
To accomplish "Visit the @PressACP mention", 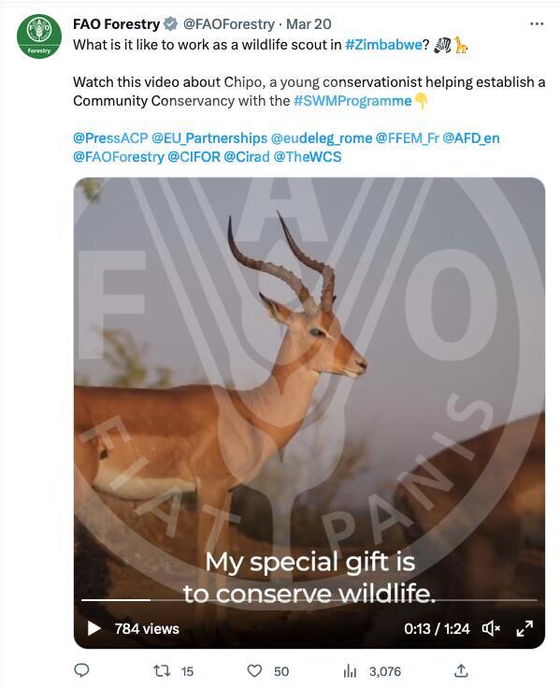I will [110, 138].
